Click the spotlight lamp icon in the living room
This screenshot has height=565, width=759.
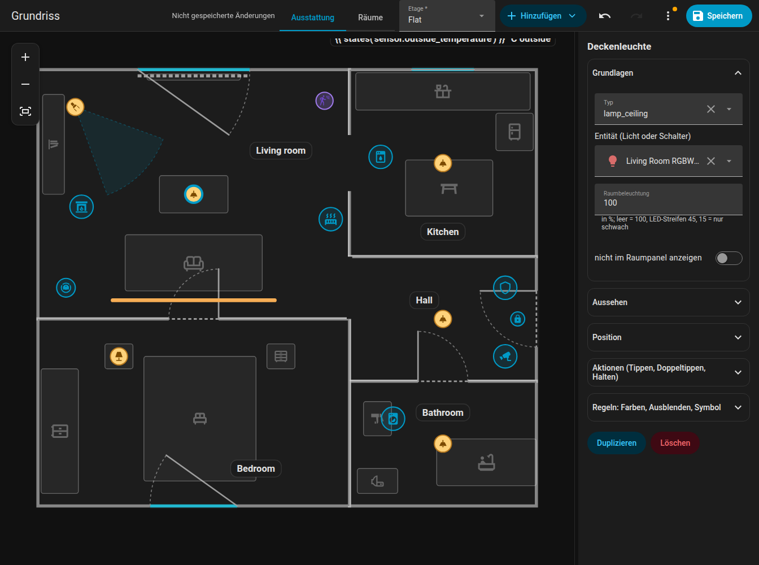tap(75, 107)
